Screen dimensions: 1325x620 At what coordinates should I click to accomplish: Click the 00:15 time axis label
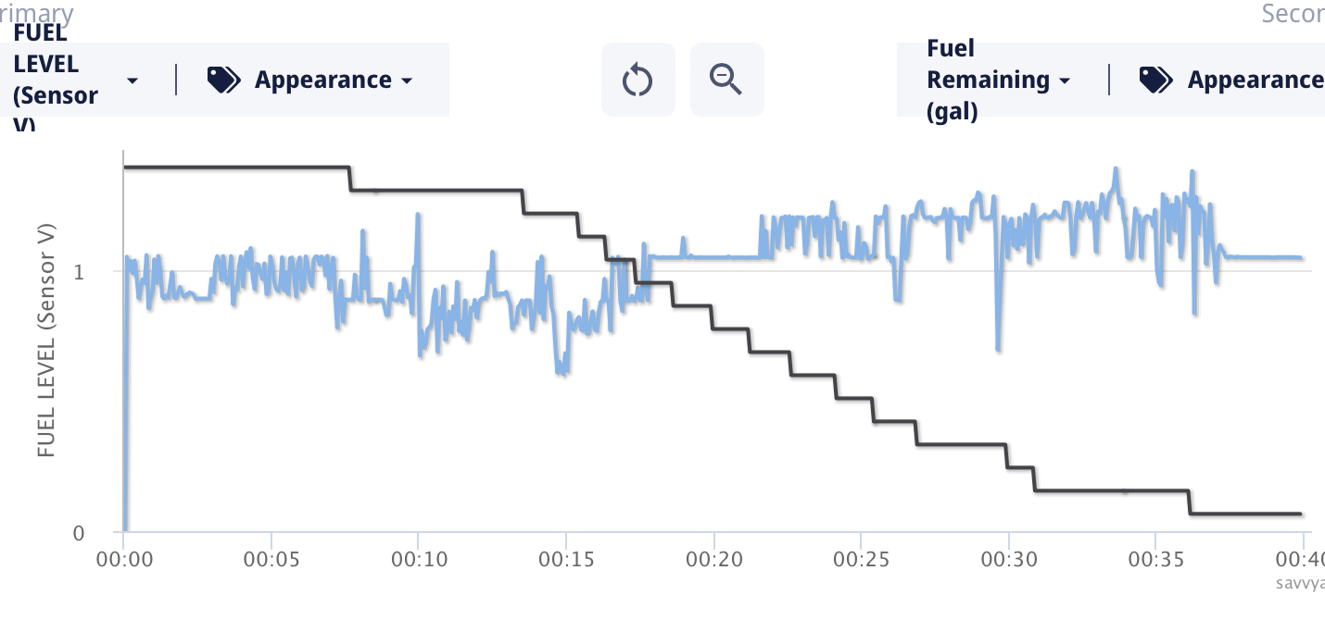click(x=566, y=561)
